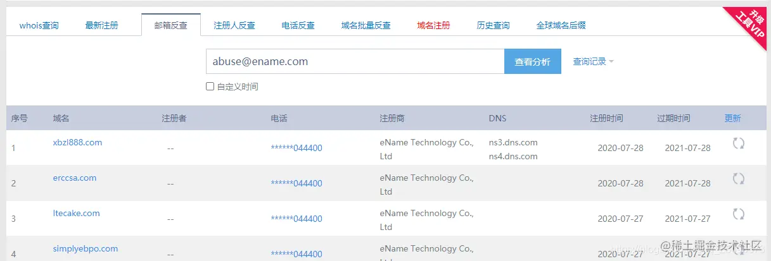This screenshot has width=771, height=261.
Task: Click 2020-07-28 registration date in xbzl888.com row
Action: coord(620,148)
